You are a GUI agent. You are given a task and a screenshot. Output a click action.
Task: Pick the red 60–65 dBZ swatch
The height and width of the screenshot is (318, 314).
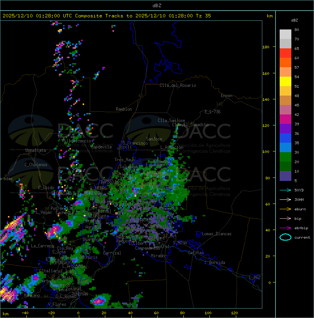tap(285, 53)
